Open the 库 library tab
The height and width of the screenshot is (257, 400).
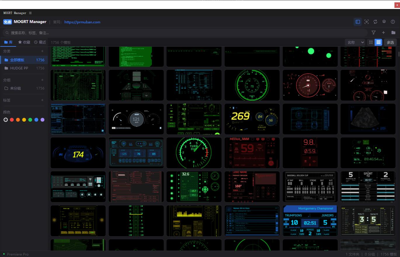click(x=8, y=42)
